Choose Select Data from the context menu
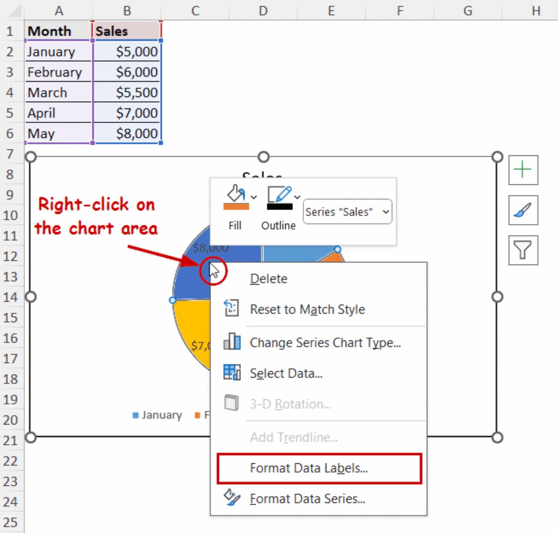This screenshot has height=533, width=558. [286, 373]
